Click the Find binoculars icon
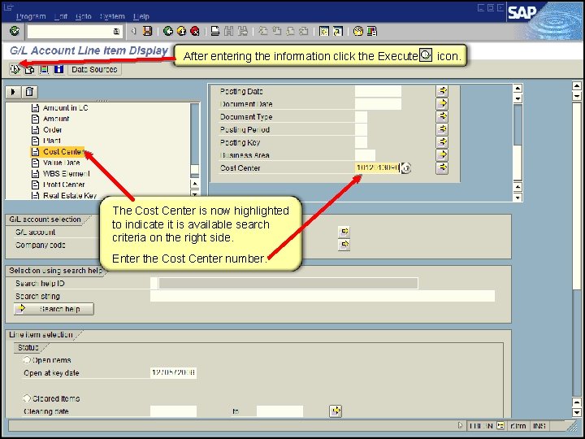This screenshot has height=439, width=585. click(228, 31)
